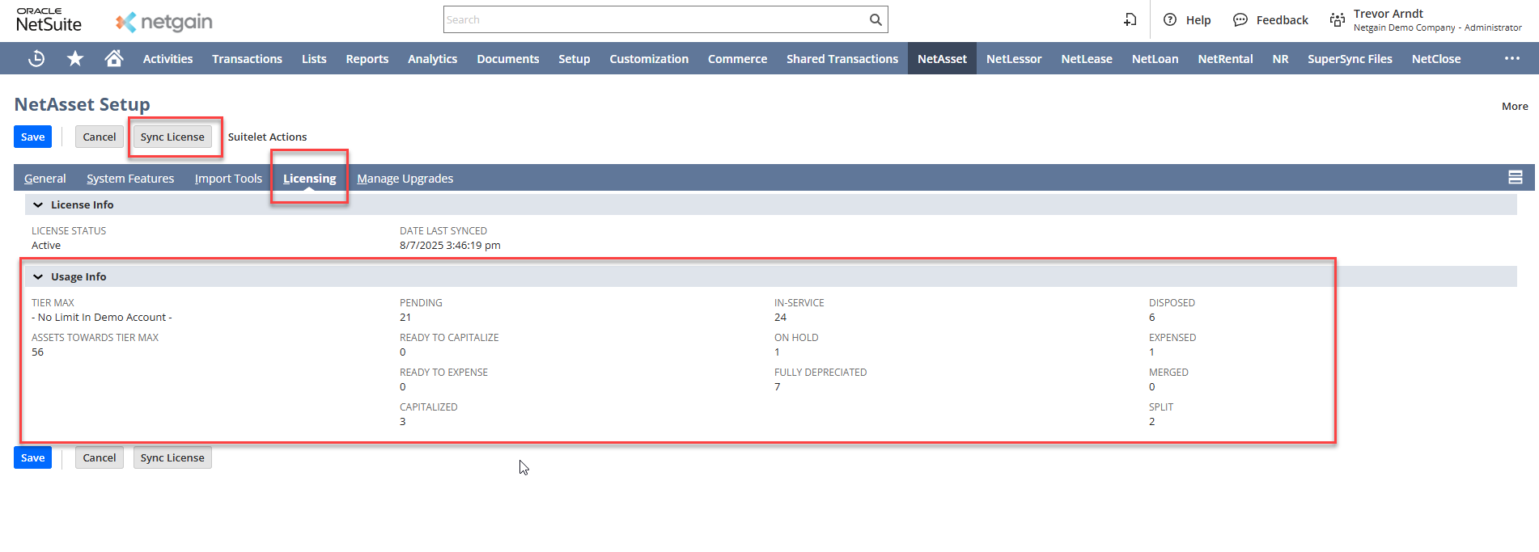The width and height of the screenshot is (1539, 552).
Task: Switch to the Manage Upgrades tab
Action: [405, 179]
